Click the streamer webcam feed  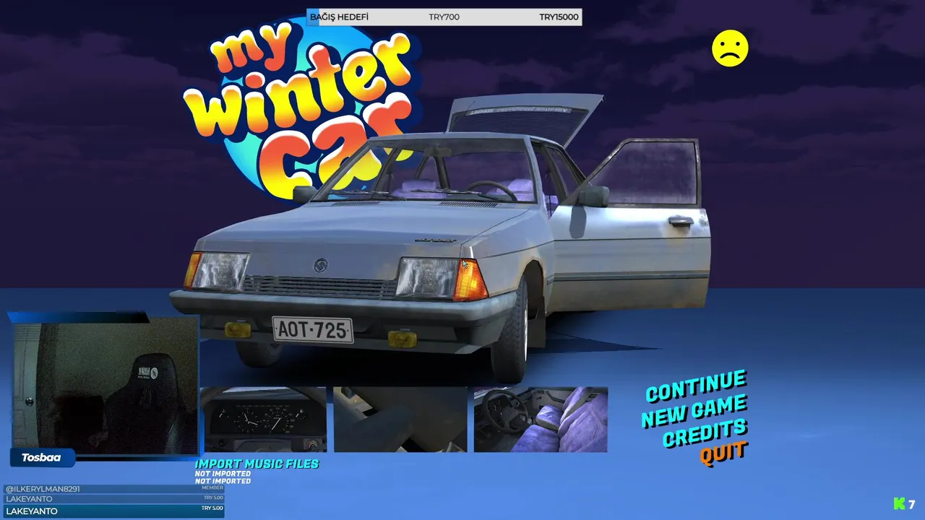[106, 388]
